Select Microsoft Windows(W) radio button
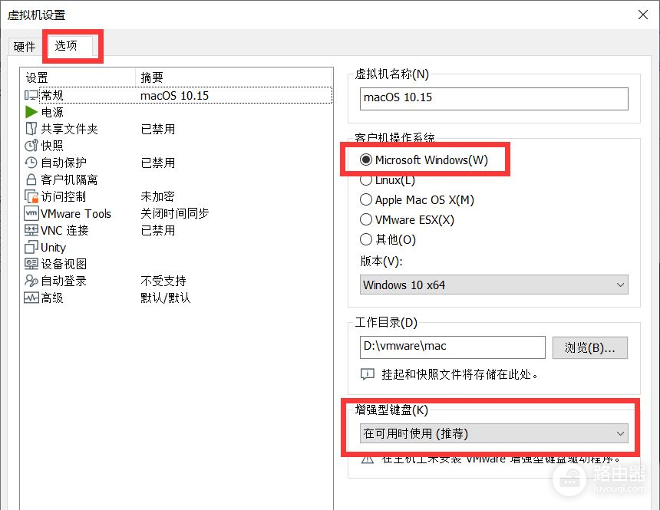The image size is (660, 510). (x=366, y=160)
